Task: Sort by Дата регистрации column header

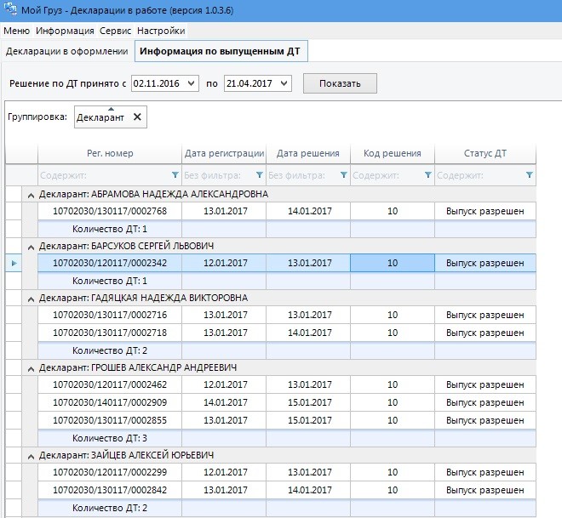Action: point(224,153)
